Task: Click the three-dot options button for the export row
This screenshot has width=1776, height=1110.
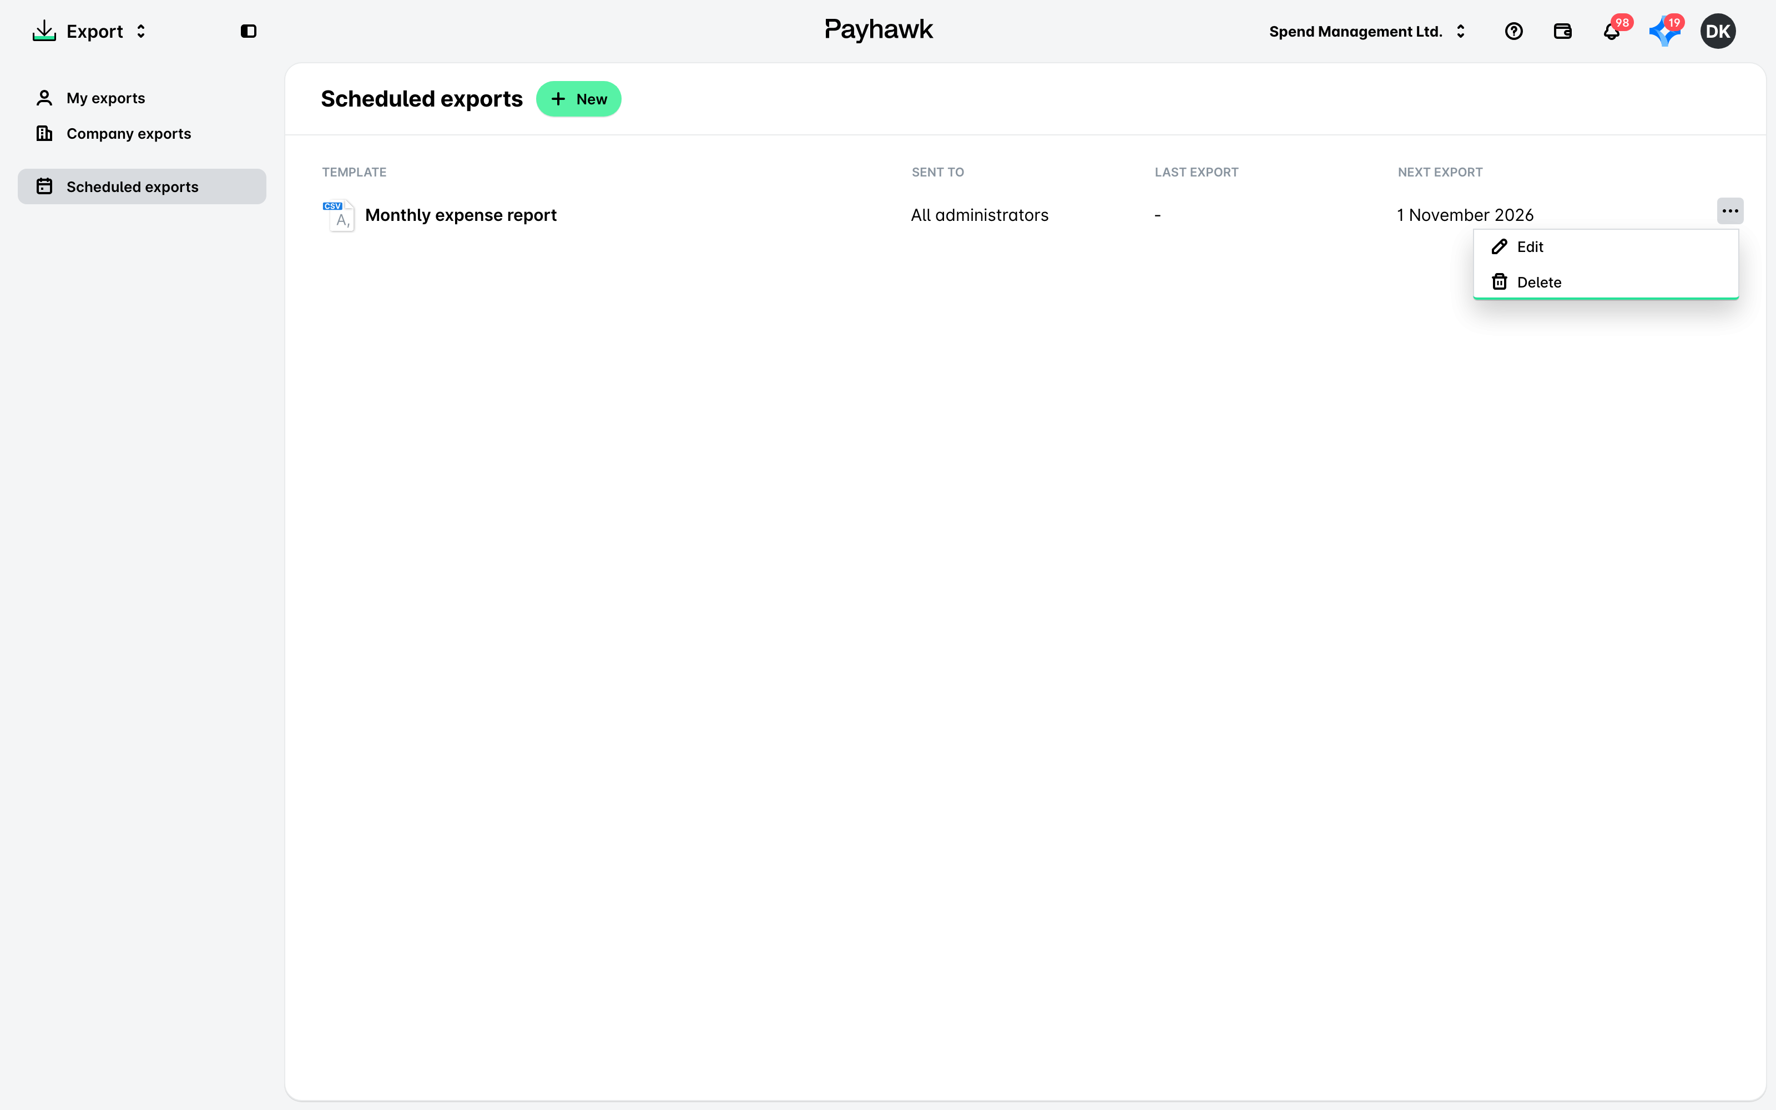Action: [x=1730, y=211]
